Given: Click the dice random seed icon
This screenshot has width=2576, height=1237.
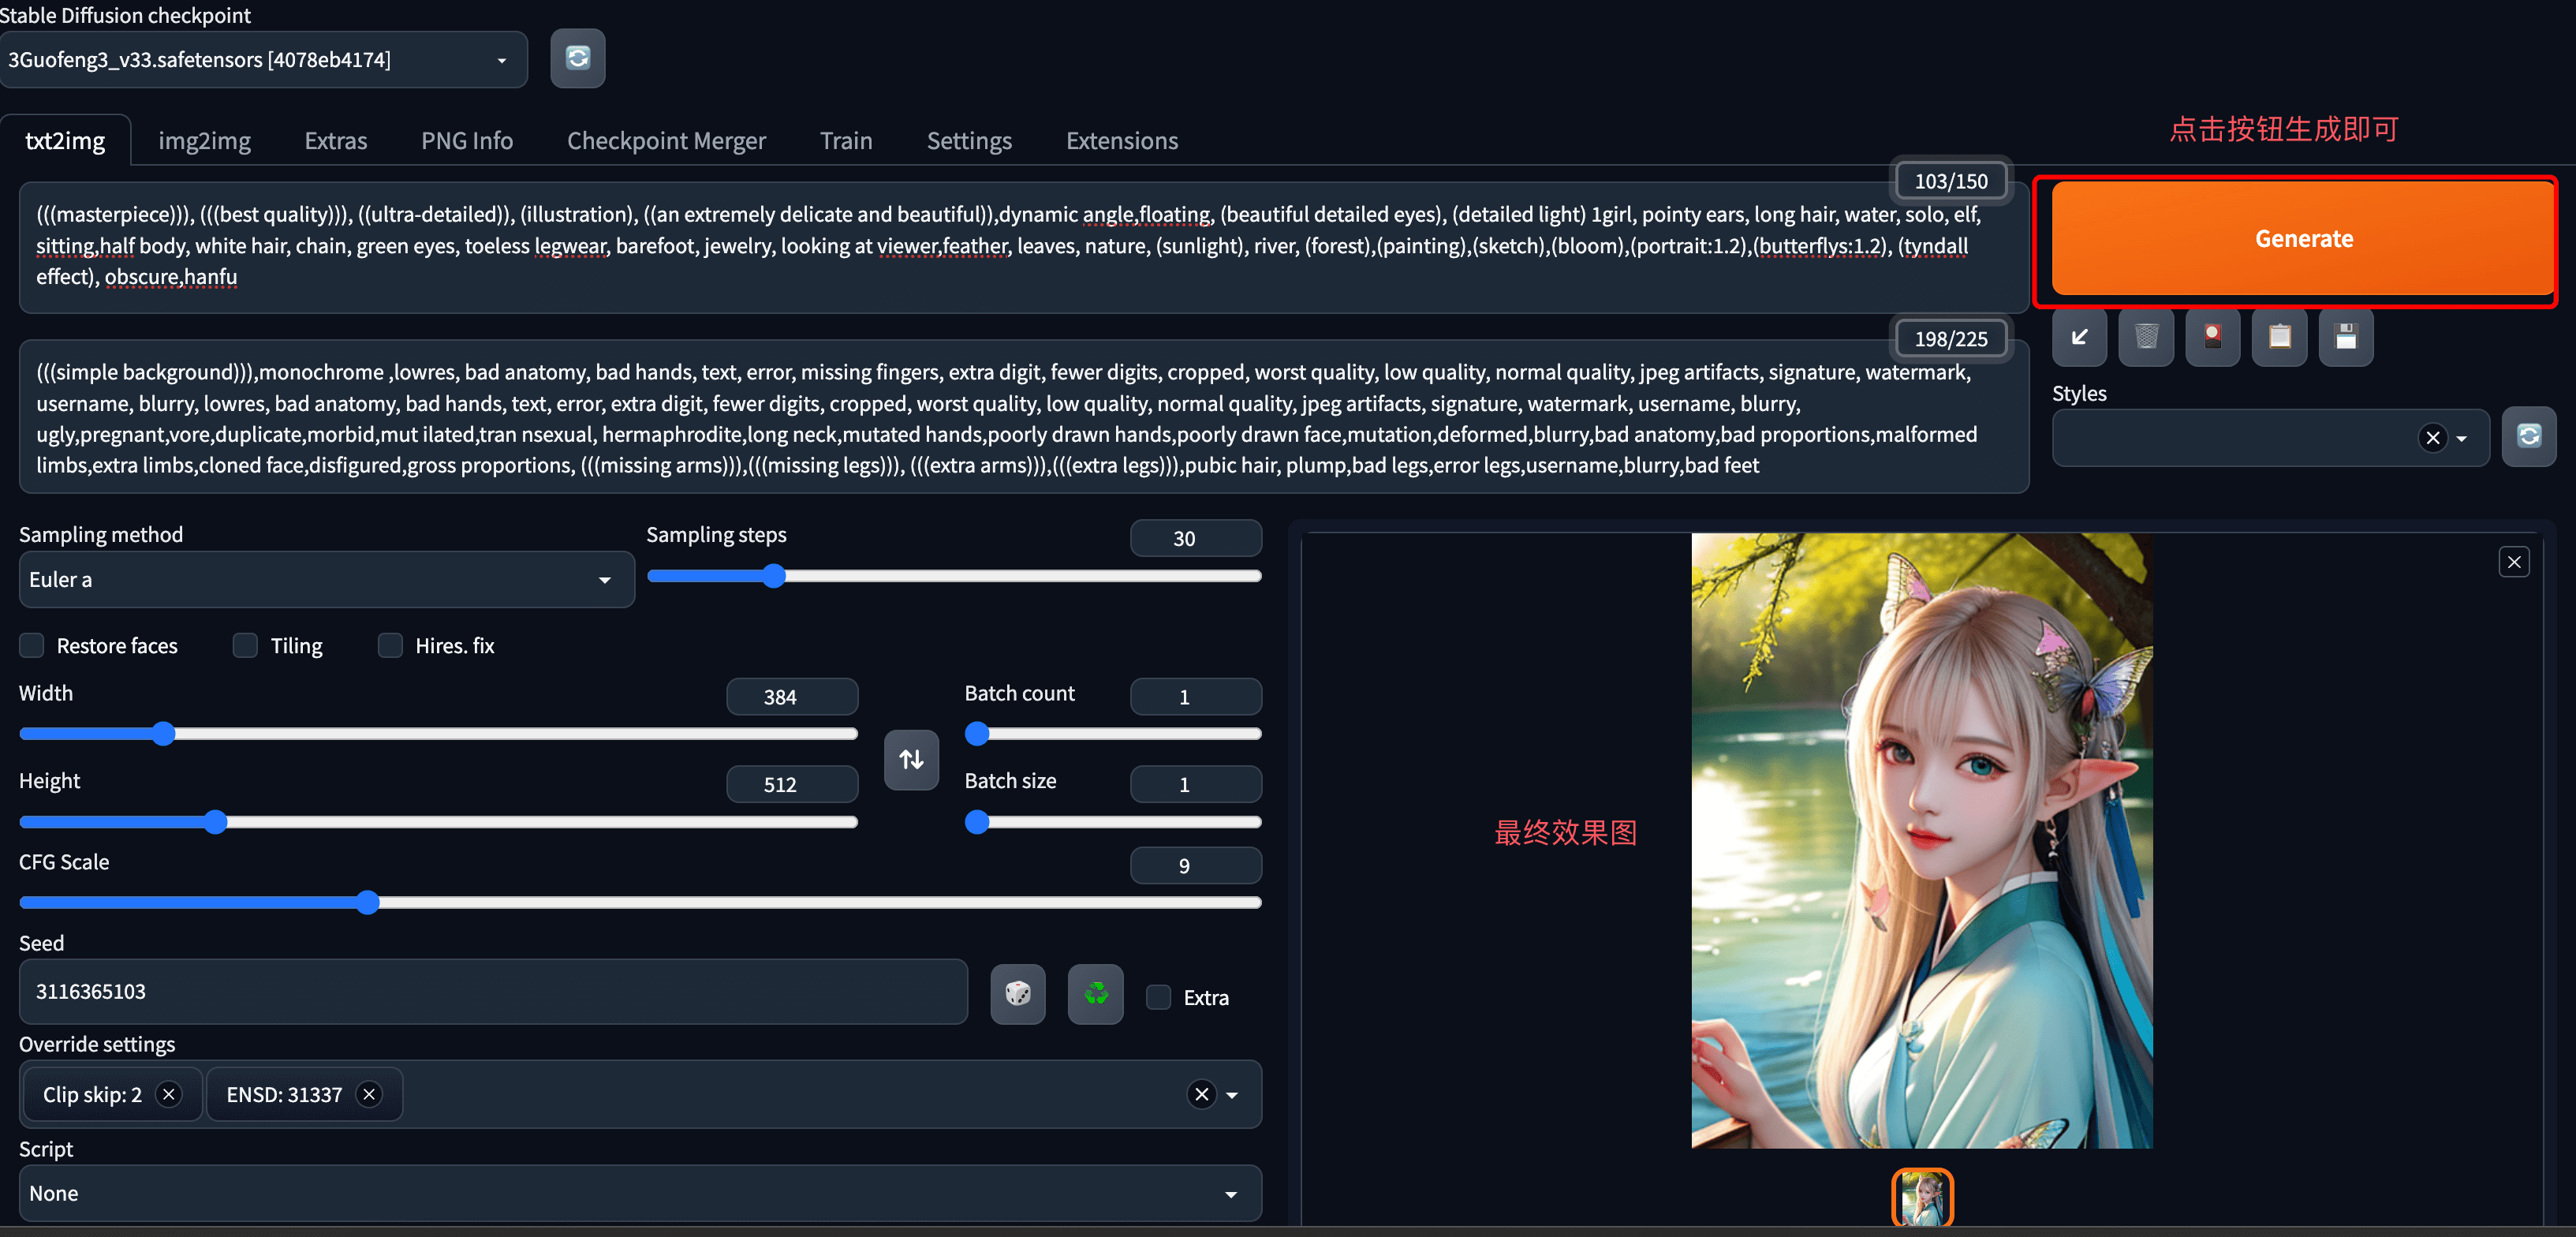Looking at the screenshot, I should coord(1017,994).
